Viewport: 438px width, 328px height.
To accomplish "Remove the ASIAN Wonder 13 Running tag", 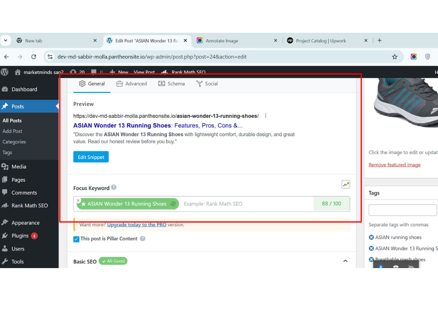I will tap(371, 248).
